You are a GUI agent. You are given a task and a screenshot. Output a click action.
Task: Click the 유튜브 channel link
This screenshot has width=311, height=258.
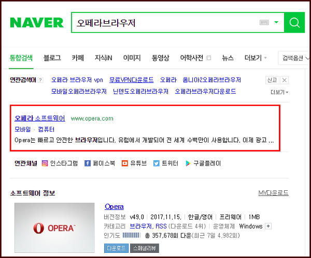tap(138, 163)
